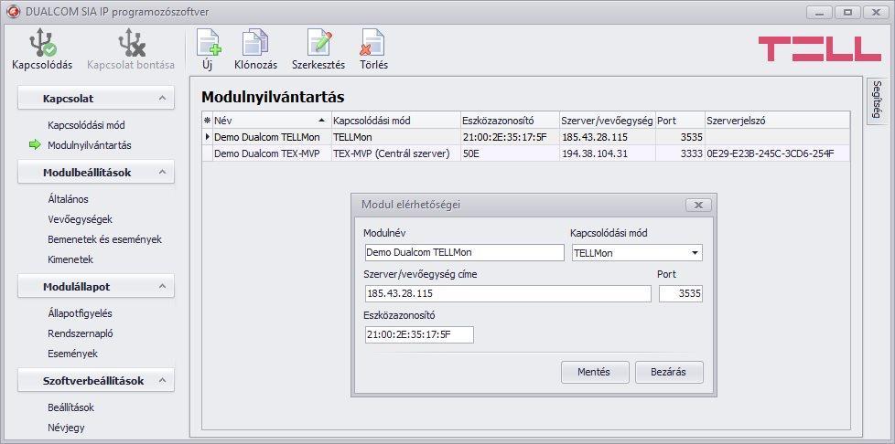Screen dimensions: 895x444
Task: Click the Kapcsolódási mód column header
Action: tap(396, 121)
